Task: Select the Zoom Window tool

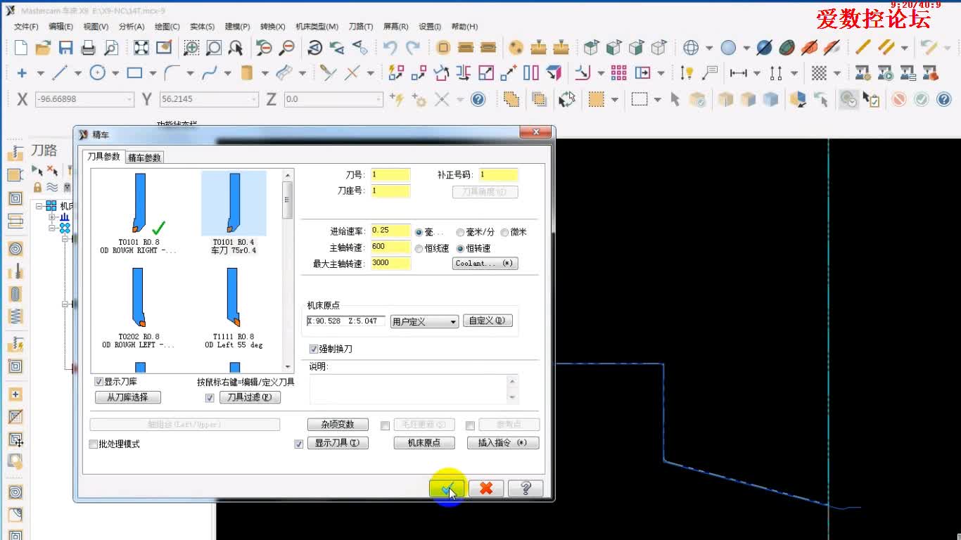Action: click(x=190, y=47)
